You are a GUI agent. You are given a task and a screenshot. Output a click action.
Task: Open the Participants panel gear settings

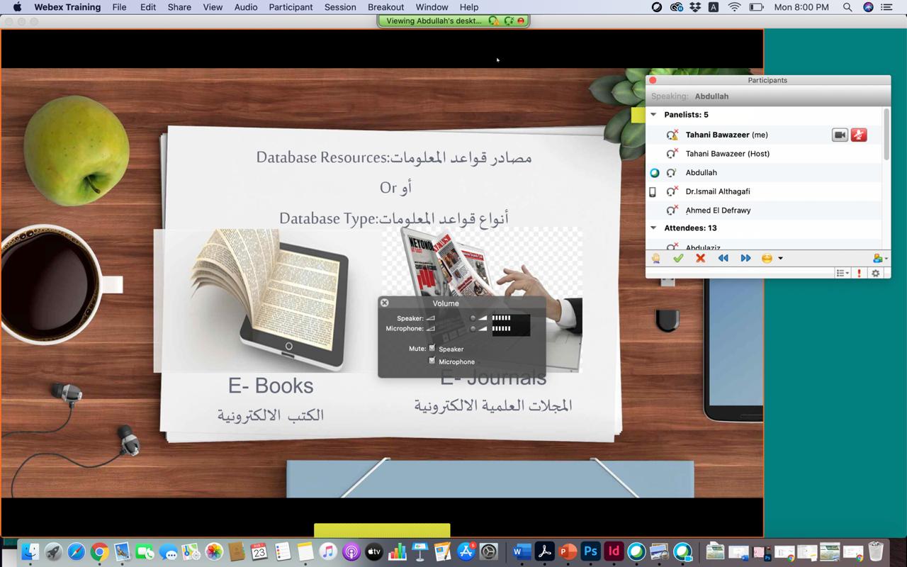point(876,273)
